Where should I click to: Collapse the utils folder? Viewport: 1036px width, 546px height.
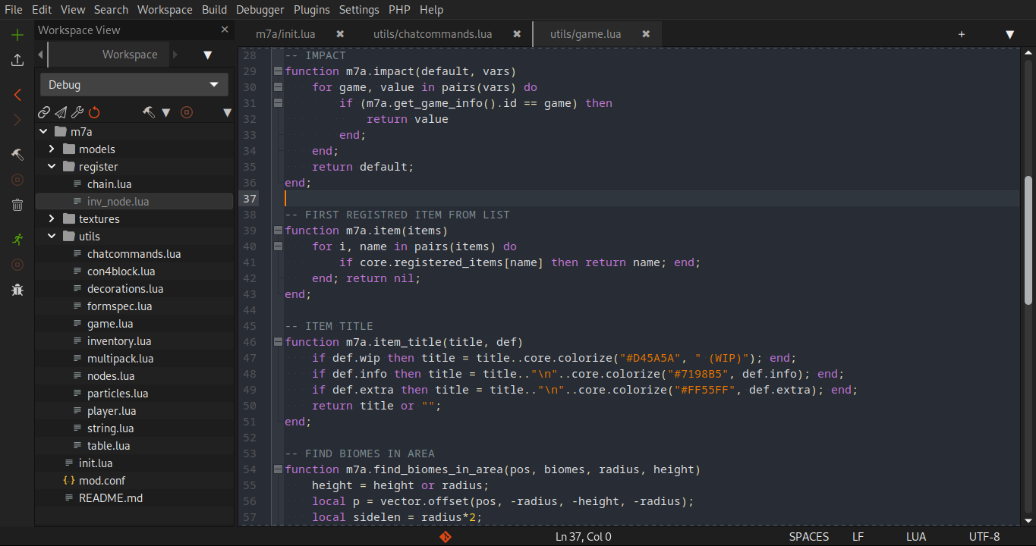pos(52,237)
